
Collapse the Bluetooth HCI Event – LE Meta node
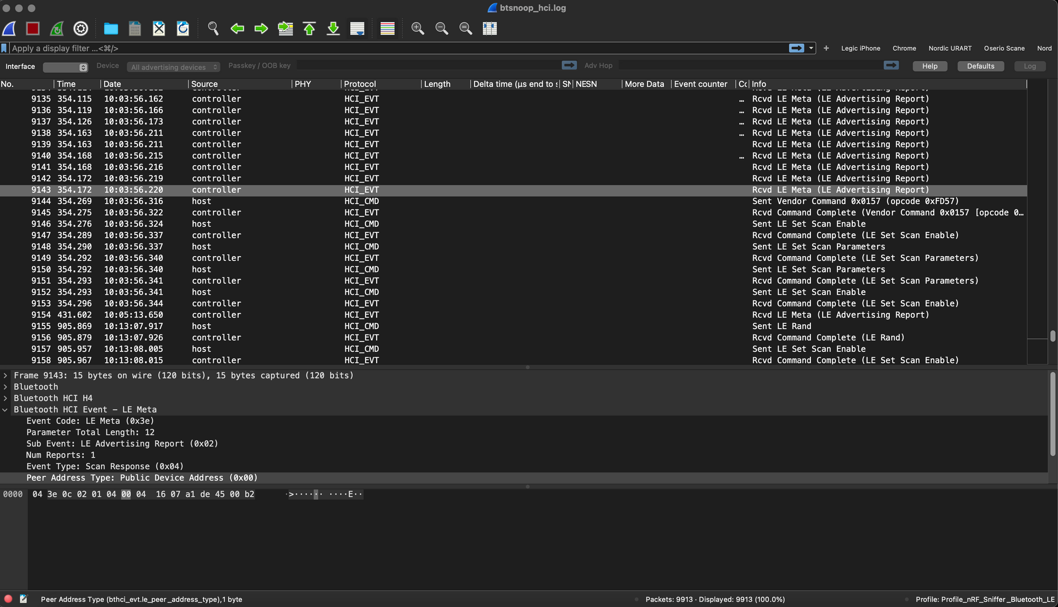5,410
